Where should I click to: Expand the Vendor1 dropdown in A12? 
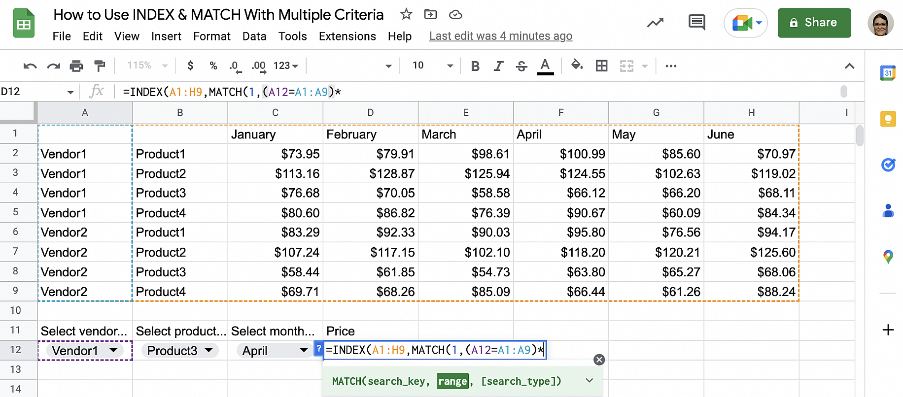point(114,350)
